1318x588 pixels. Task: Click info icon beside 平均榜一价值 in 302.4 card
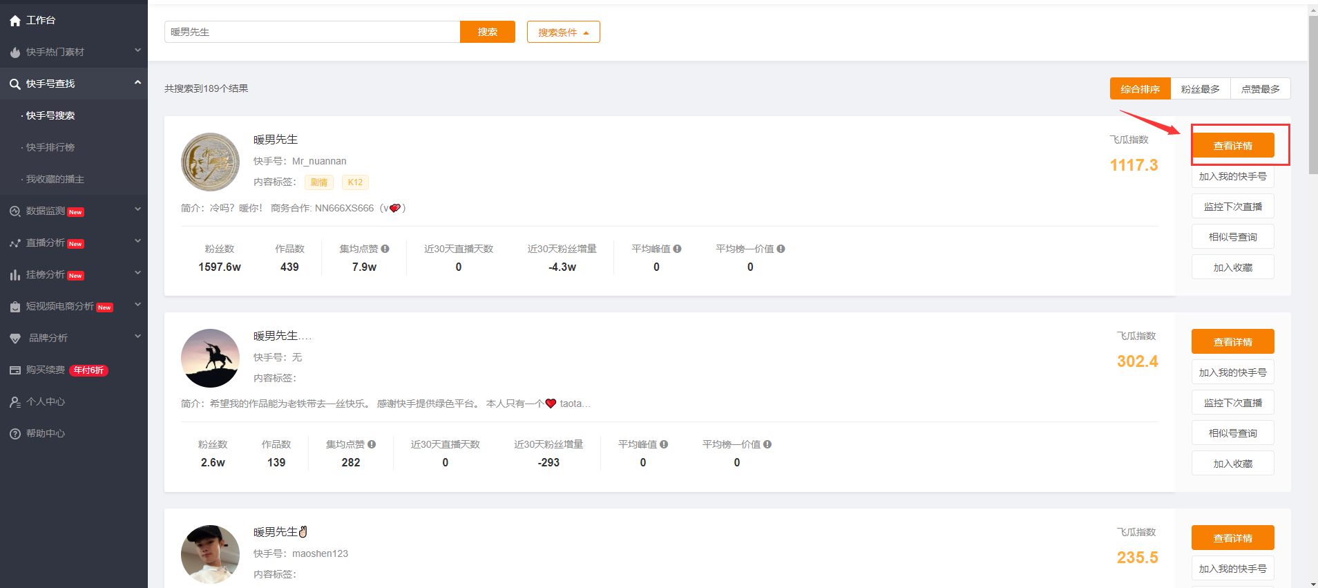[767, 444]
